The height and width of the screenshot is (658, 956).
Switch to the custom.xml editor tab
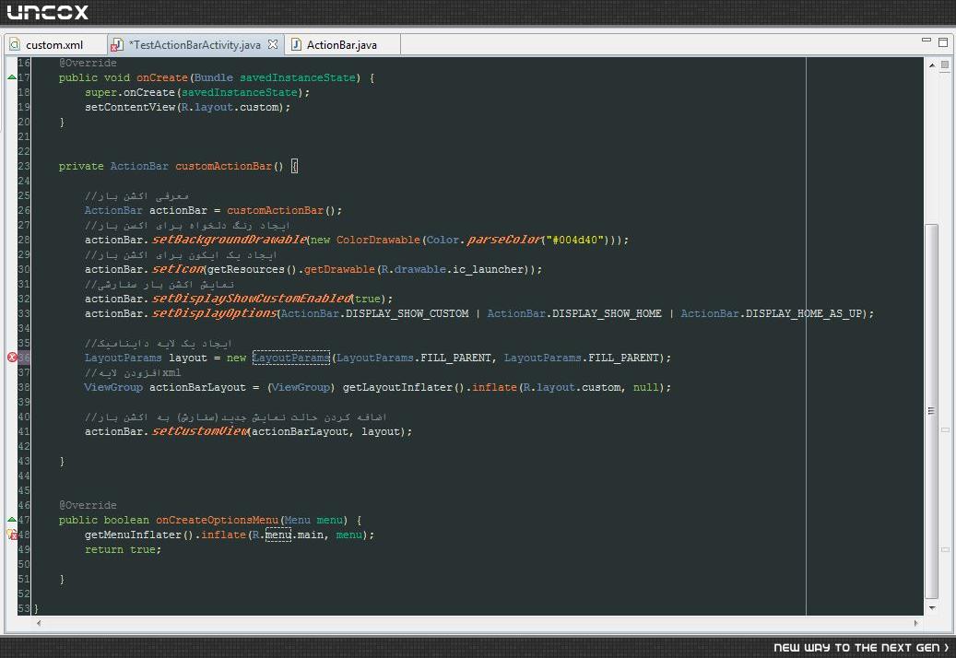coord(54,45)
